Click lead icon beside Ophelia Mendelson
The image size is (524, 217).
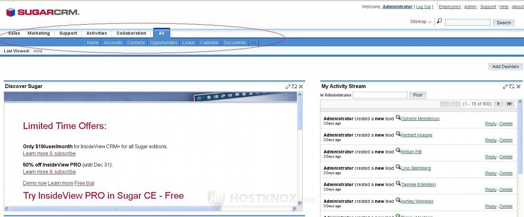398,117
